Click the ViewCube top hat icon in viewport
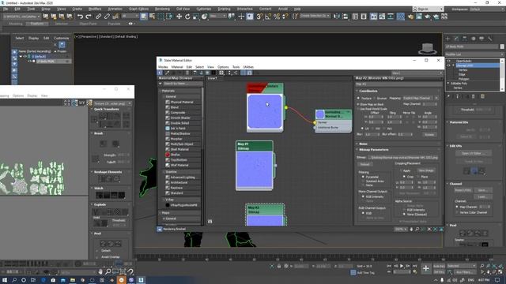 (x=428, y=49)
